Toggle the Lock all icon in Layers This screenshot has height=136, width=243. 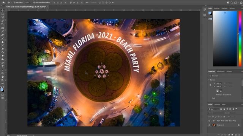[x=224, y=117]
